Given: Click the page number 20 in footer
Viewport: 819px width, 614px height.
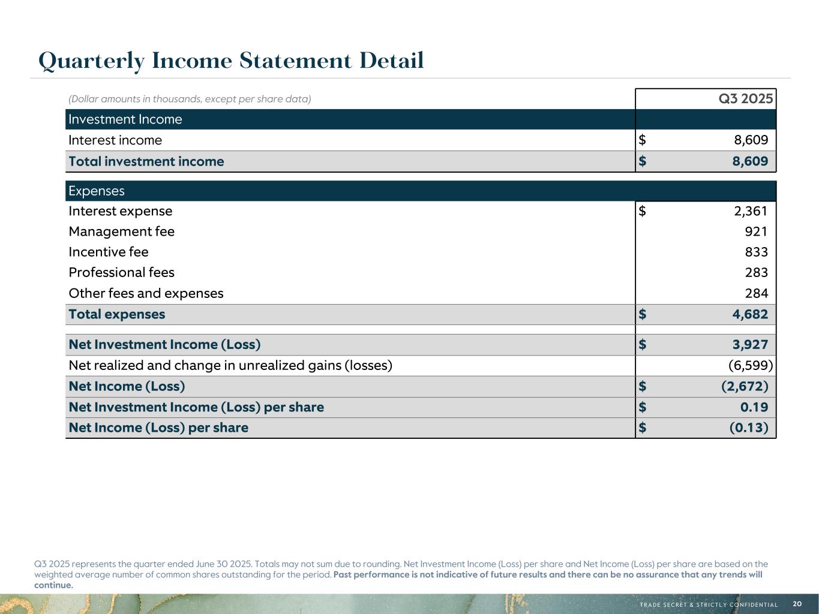Looking at the screenshot, I should pyautogui.click(x=797, y=604).
